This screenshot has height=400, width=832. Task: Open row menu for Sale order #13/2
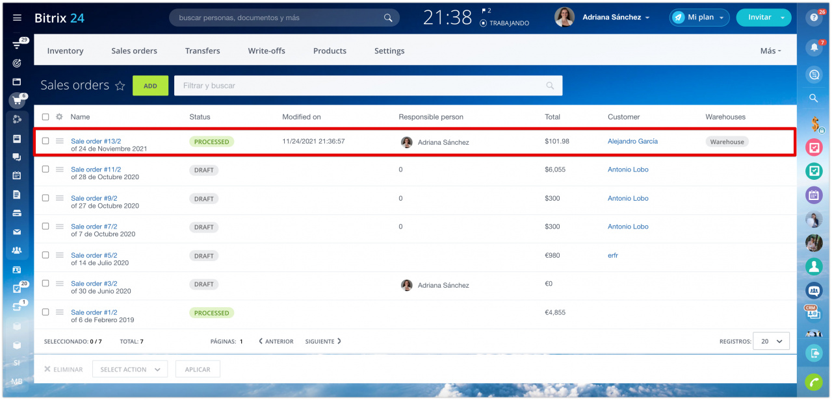click(60, 141)
